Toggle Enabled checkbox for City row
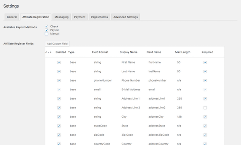 [x=59, y=117]
